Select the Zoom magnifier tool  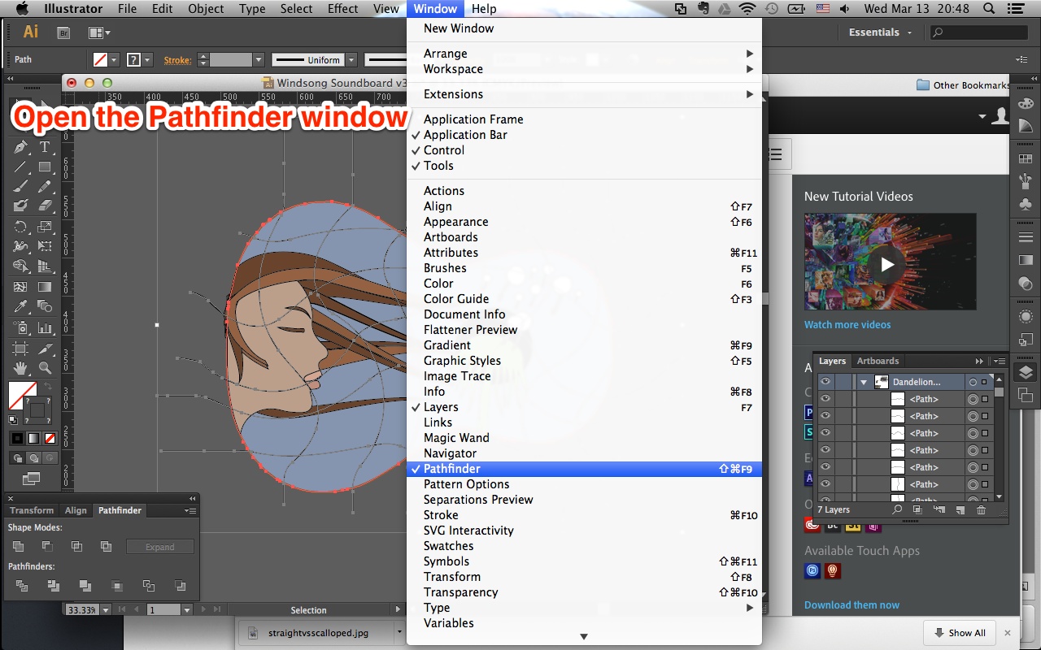(45, 367)
